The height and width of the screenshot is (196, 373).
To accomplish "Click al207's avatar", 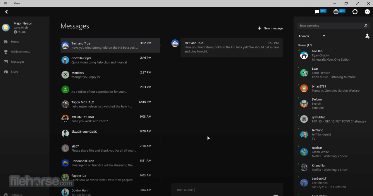I will (x=65, y=148).
